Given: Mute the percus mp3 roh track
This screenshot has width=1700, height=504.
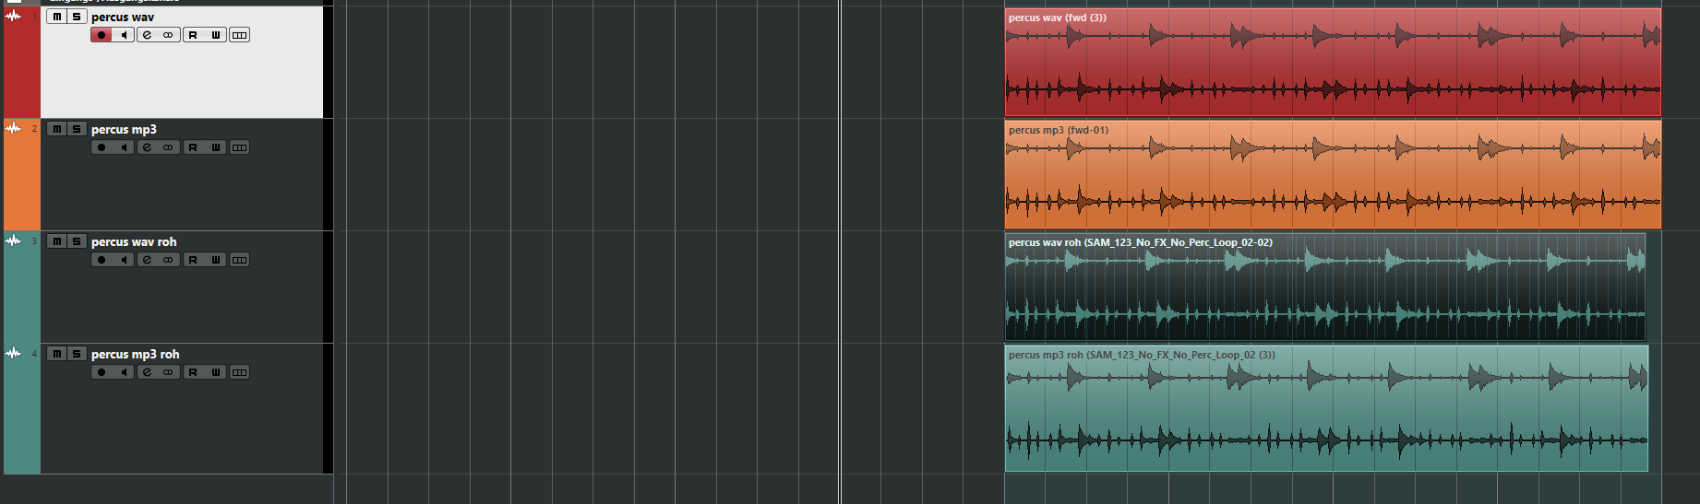Looking at the screenshot, I should pyautogui.click(x=57, y=354).
